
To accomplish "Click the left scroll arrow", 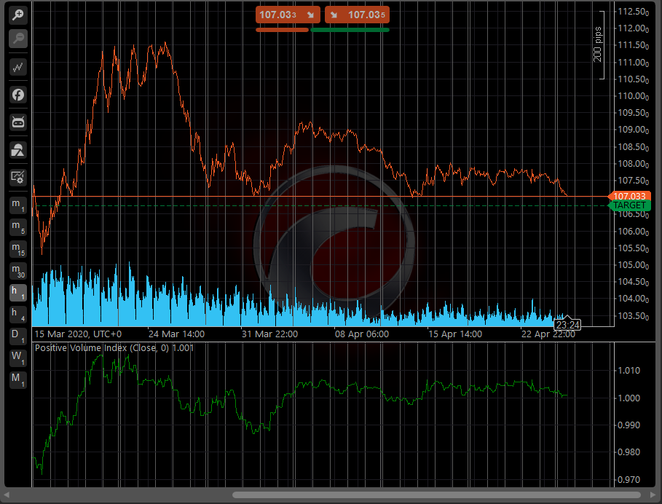I will pyautogui.click(x=6, y=495).
